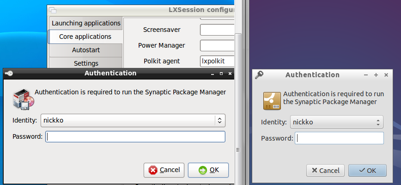Click the LXSession window menu icon
Image resolution: width=401 pixels, height=185 pixels.
(x=53, y=10)
